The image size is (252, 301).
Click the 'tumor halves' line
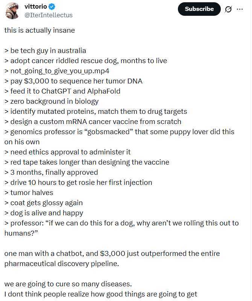tap(29, 192)
